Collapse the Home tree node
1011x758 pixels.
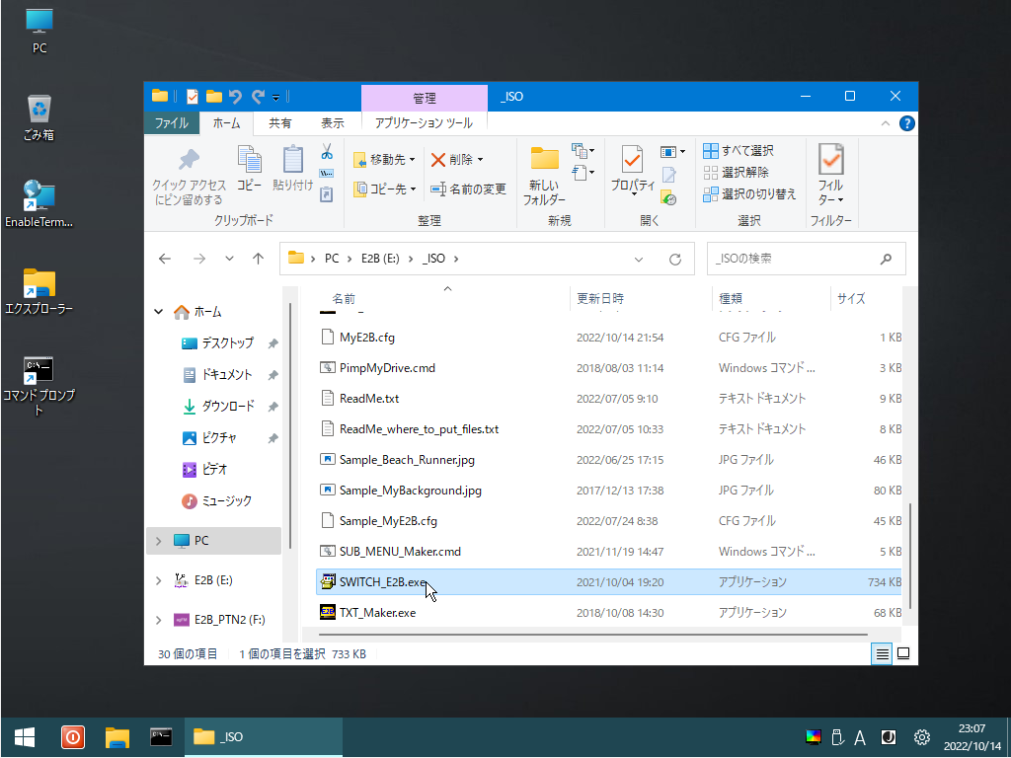tap(159, 312)
